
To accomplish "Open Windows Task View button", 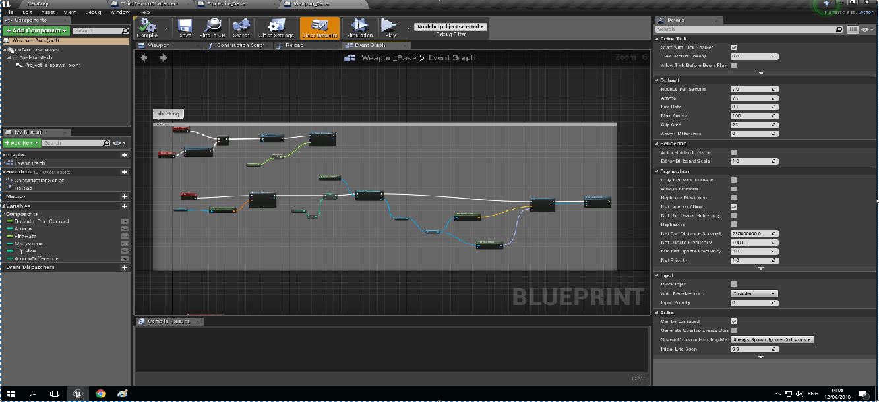I will (55, 393).
